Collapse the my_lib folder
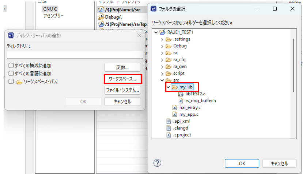Screen dimensions: 303x174 click(x=168, y=87)
